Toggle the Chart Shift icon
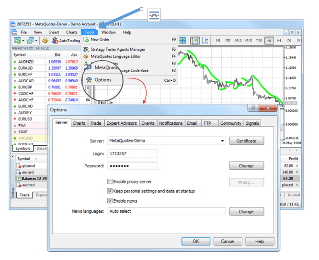Image resolution: width=319 pixels, height=260 pixels. pos(205,41)
